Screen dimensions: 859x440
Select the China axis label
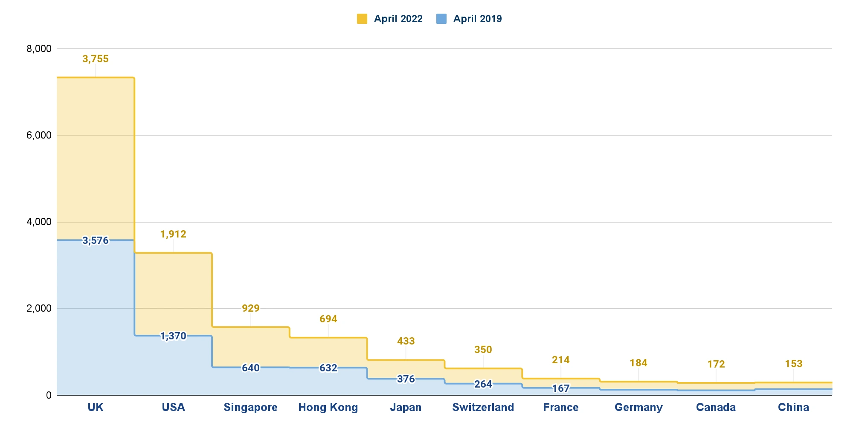click(x=793, y=407)
